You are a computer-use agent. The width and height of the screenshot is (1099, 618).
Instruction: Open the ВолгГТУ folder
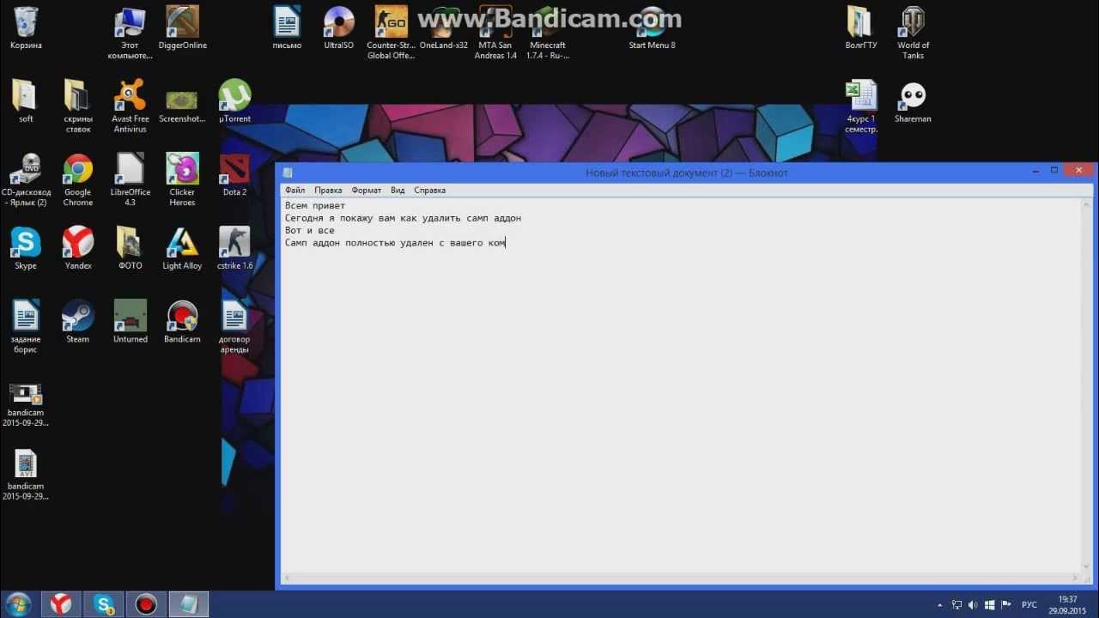pyautogui.click(x=860, y=27)
